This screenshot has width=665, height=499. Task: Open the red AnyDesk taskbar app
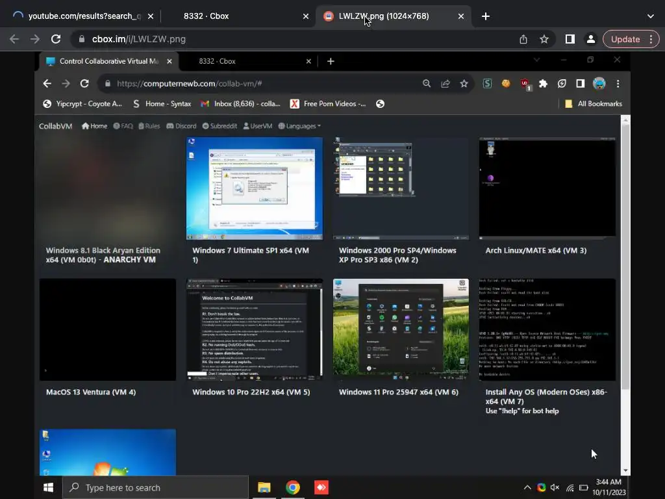(321, 487)
